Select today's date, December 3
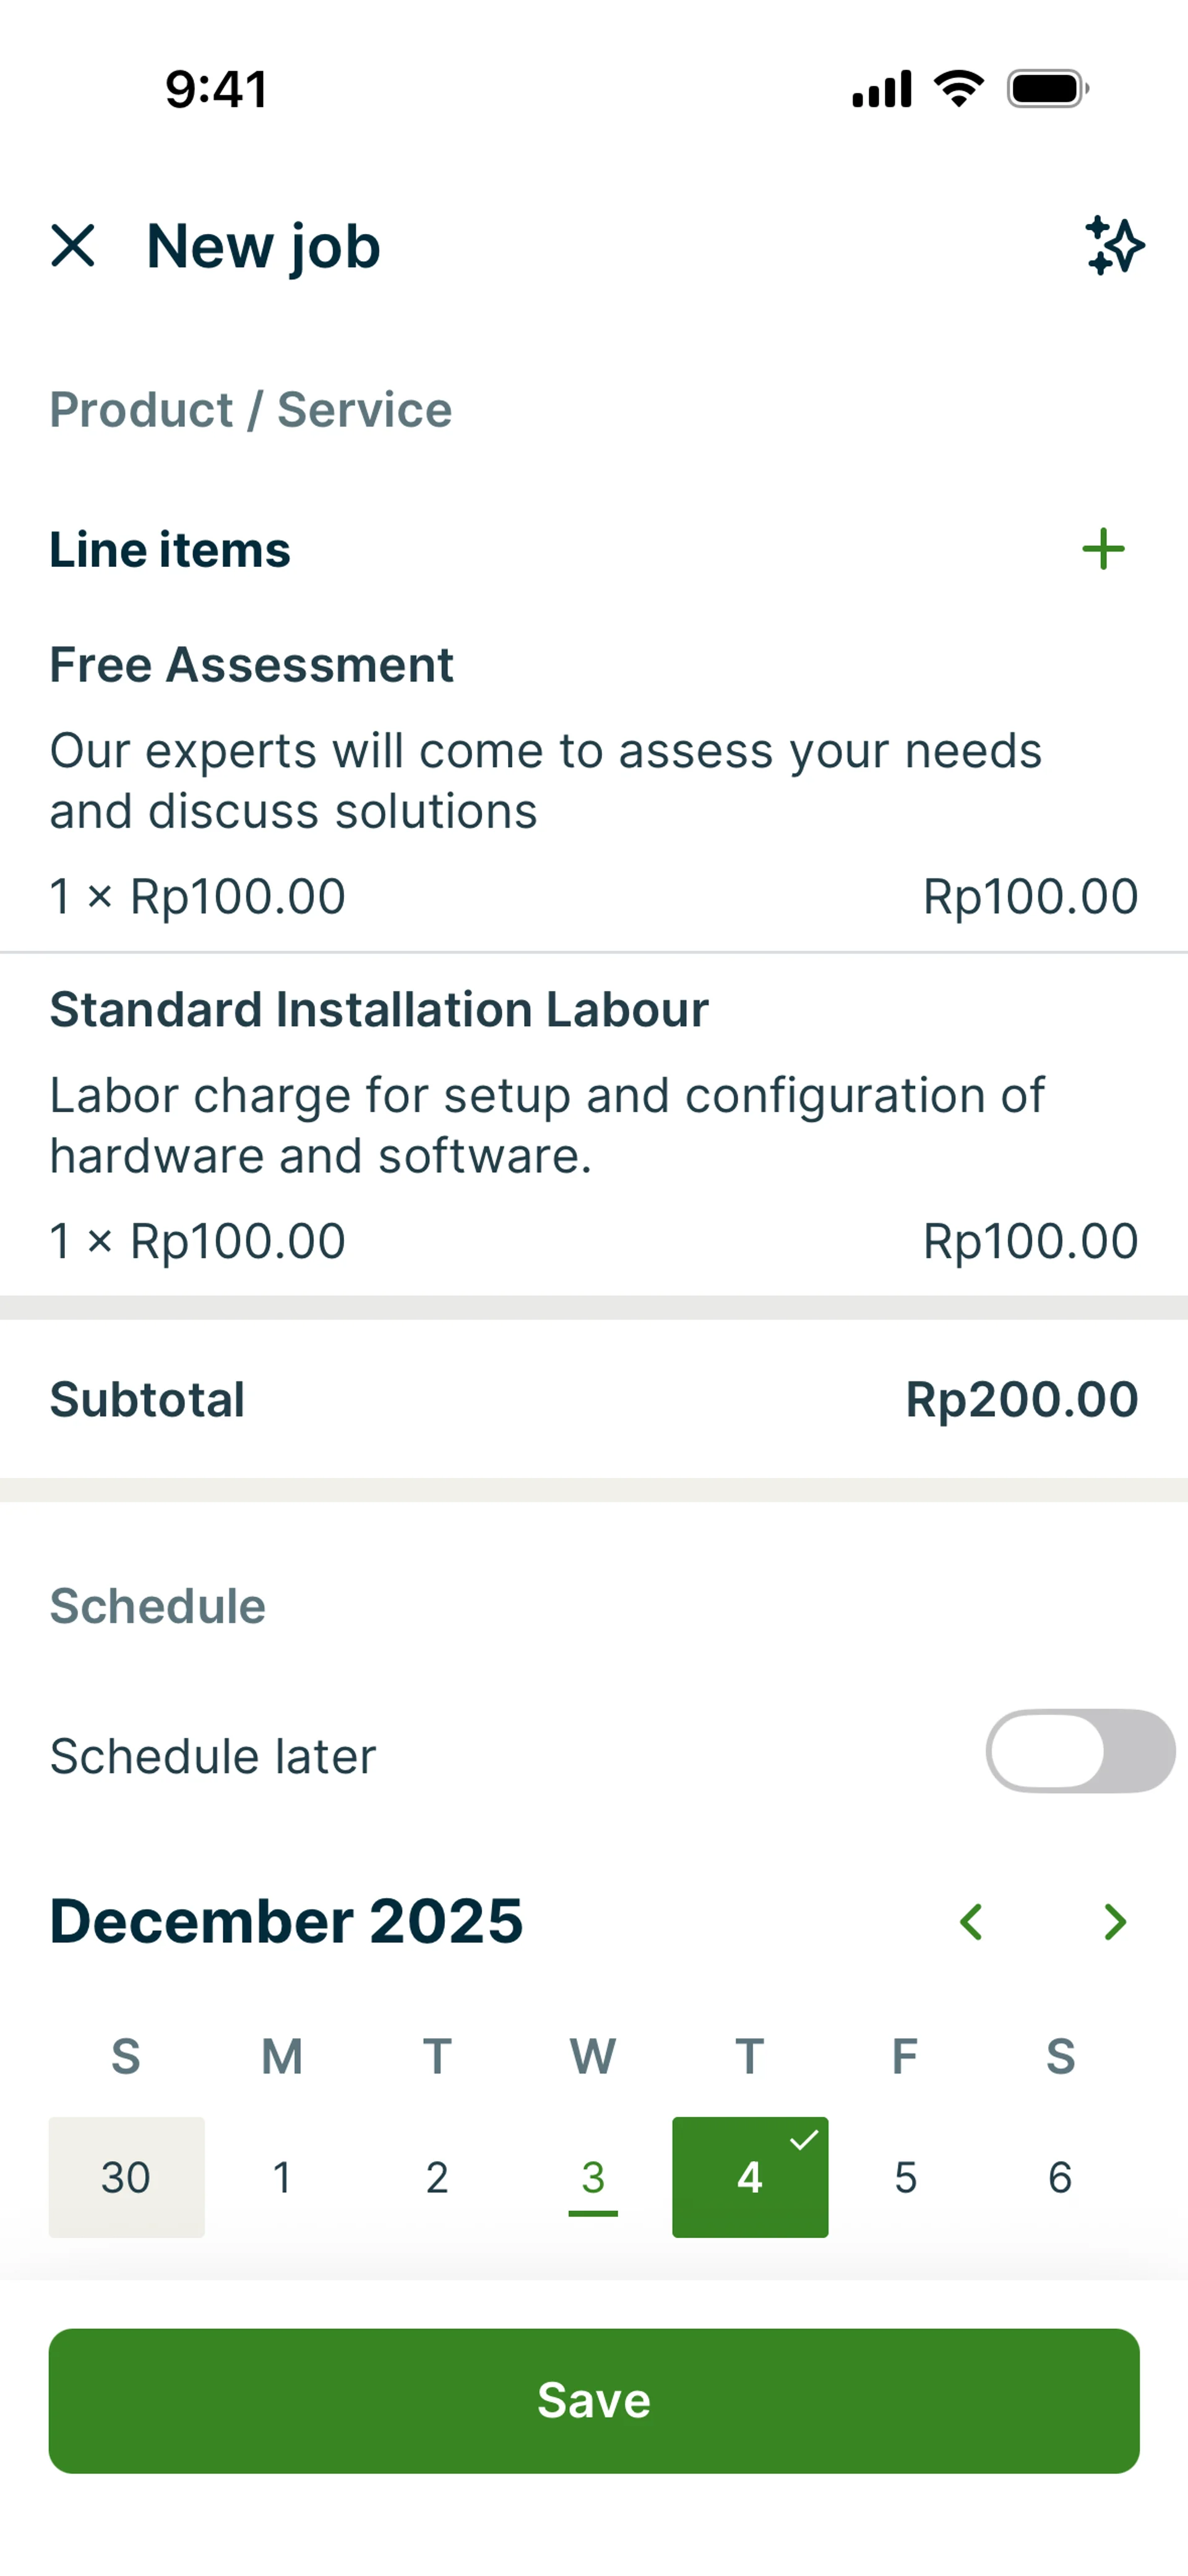 (593, 2177)
